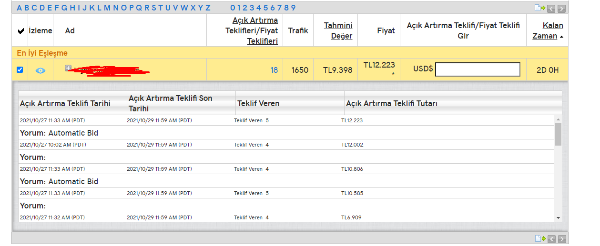Filter domains starting with letter S
The image size is (600, 246).
click(x=154, y=8)
